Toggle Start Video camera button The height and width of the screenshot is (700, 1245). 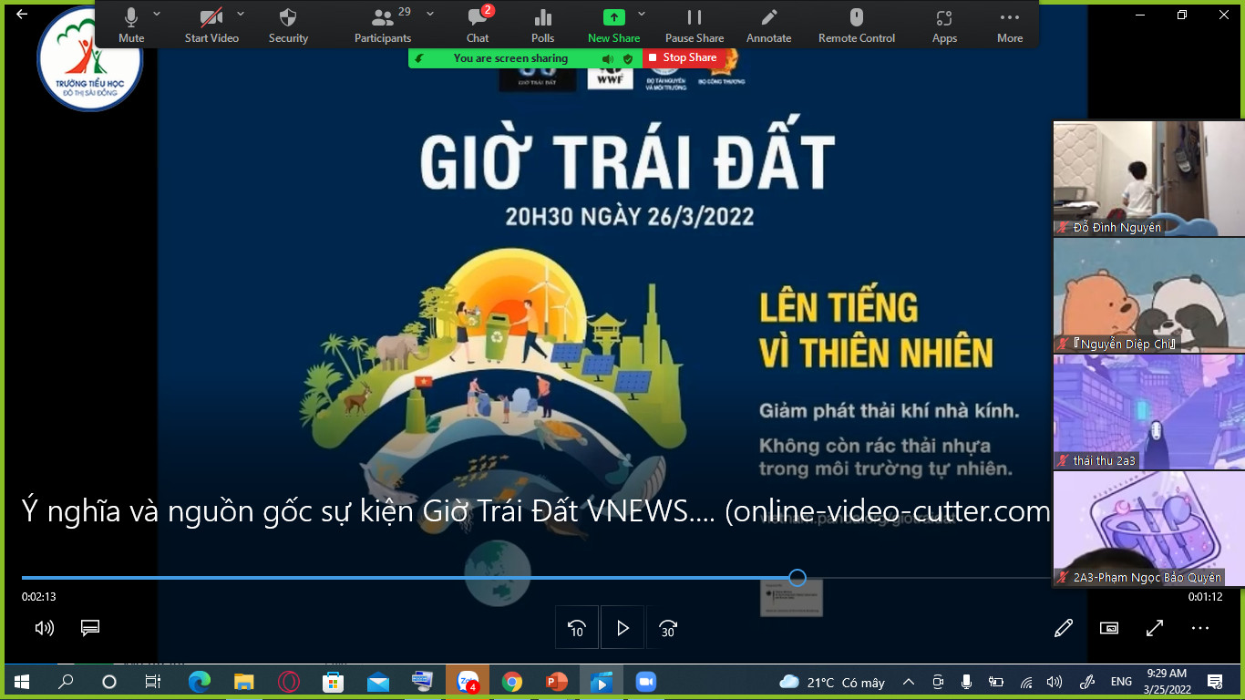[x=211, y=18]
